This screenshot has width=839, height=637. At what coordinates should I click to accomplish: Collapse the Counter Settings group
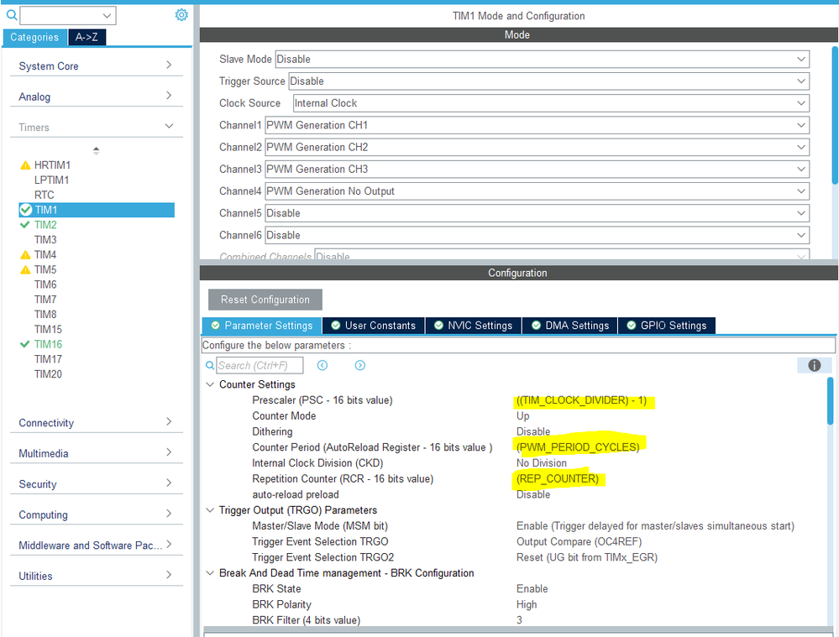(210, 384)
